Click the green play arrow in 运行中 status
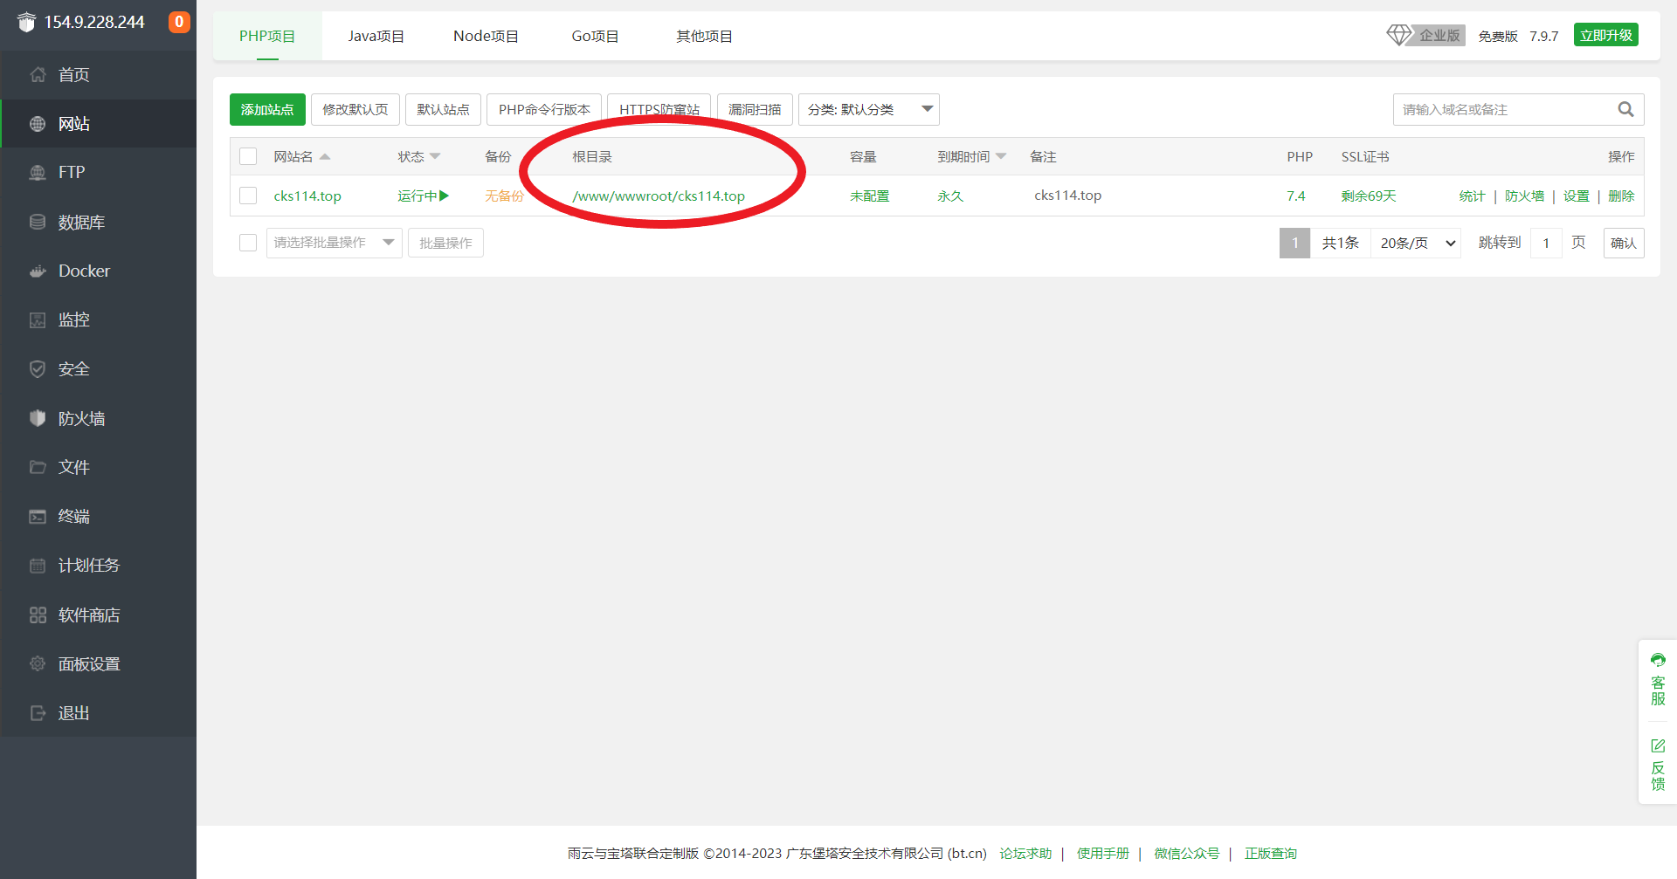This screenshot has width=1677, height=879. point(445,196)
